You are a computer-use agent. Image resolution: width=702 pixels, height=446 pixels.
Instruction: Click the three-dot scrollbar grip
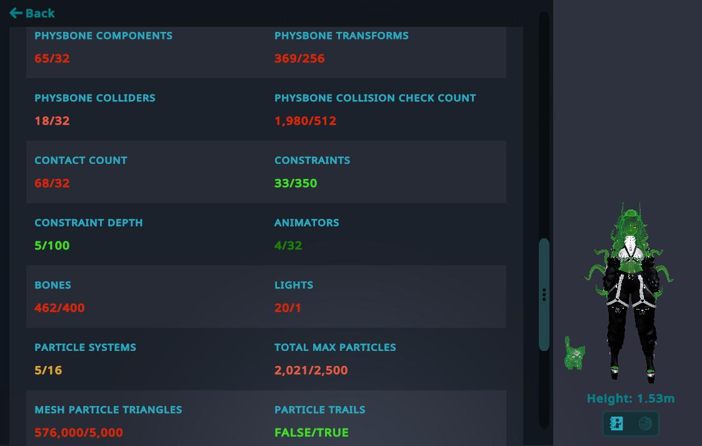click(544, 295)
